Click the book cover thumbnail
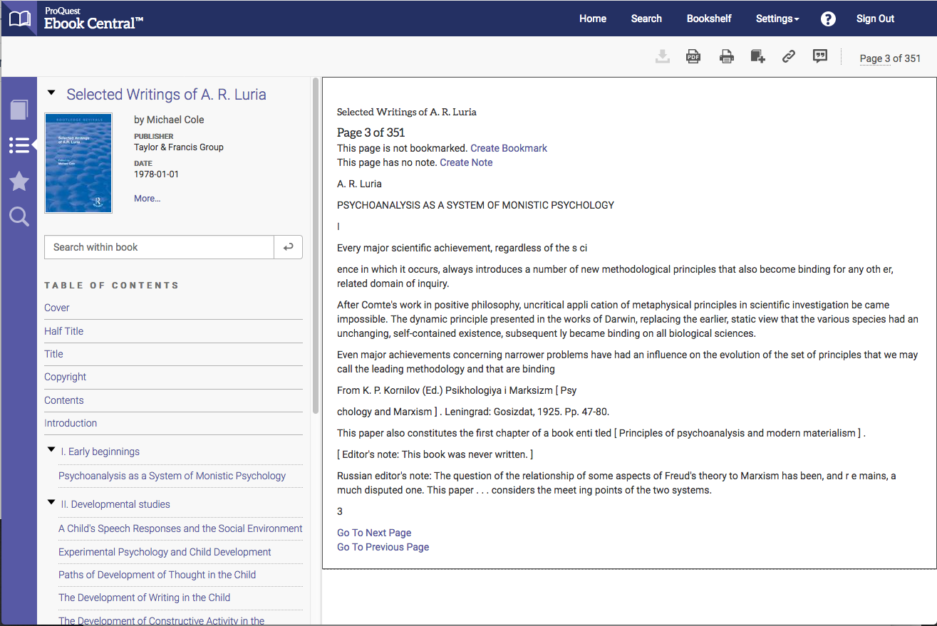Screen dimensions: 937x626 tap(78, 163)
